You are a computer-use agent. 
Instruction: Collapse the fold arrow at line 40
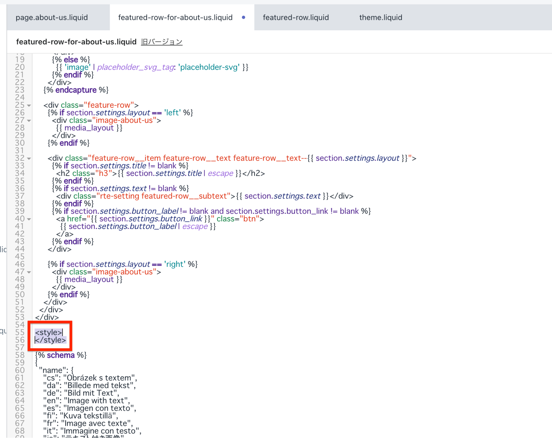[x=29, y=219]
